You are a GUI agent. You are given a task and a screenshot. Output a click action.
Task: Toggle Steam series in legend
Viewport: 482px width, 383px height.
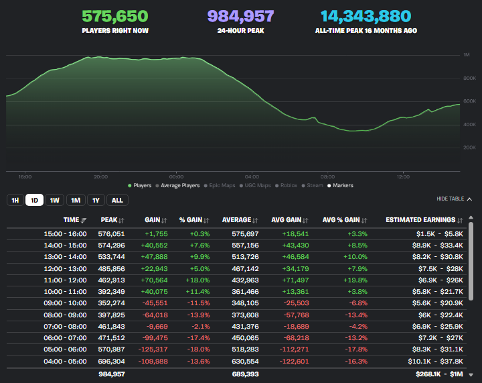click(x=313, y=185)
